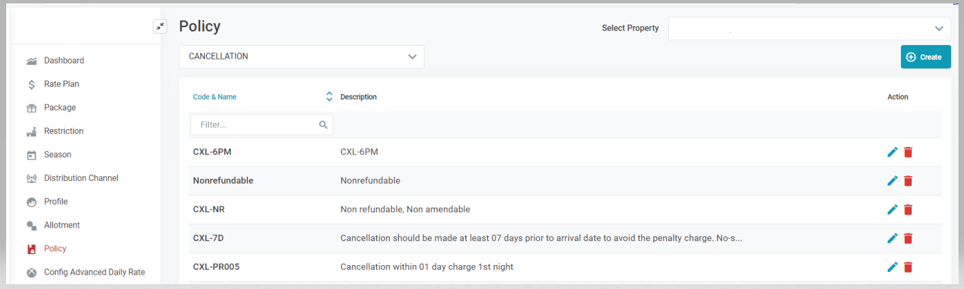Open the Package menu entry
The image size is (964, 289).
click(x=60, y=107)
